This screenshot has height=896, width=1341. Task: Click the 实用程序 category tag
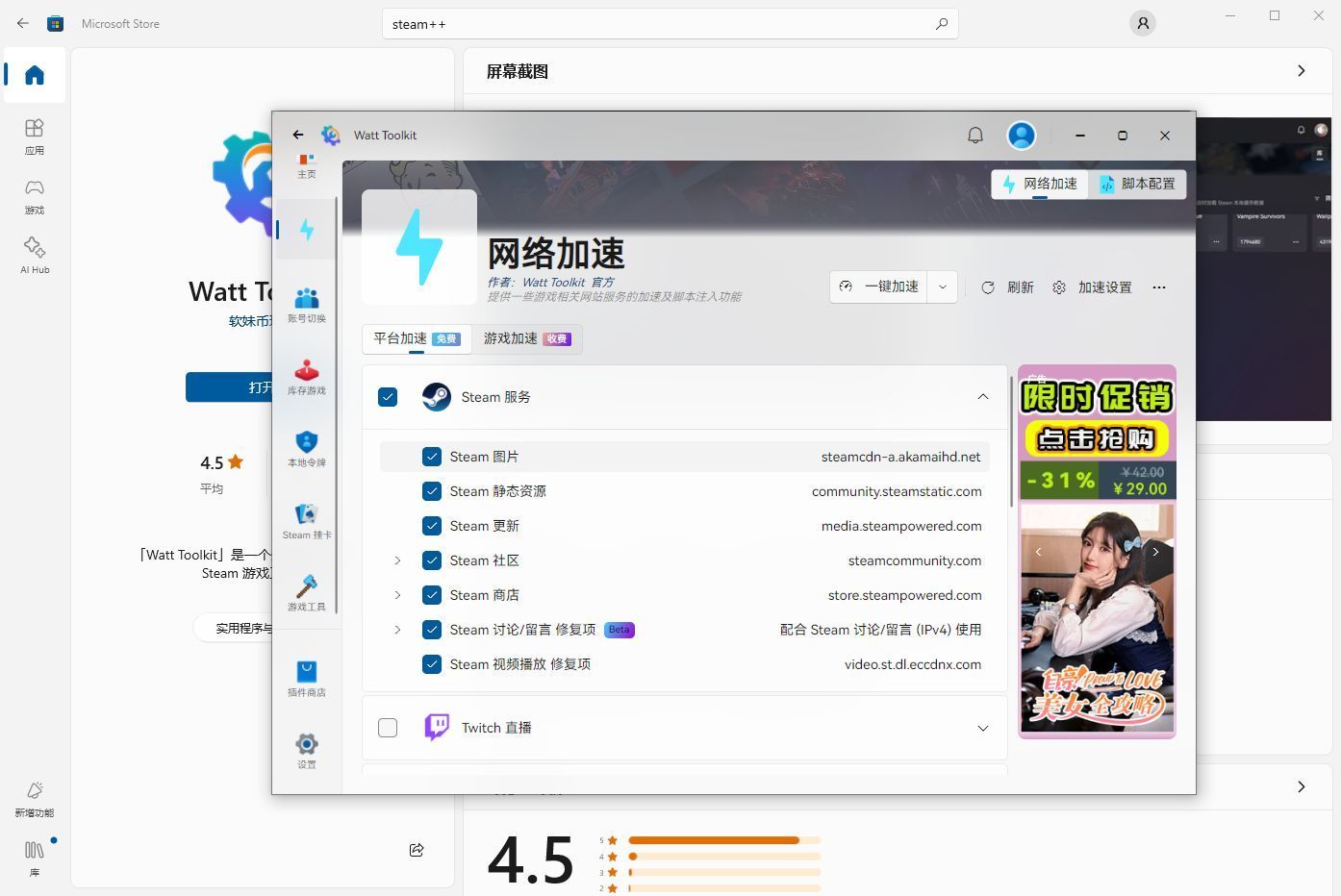[x=234, y=628]
